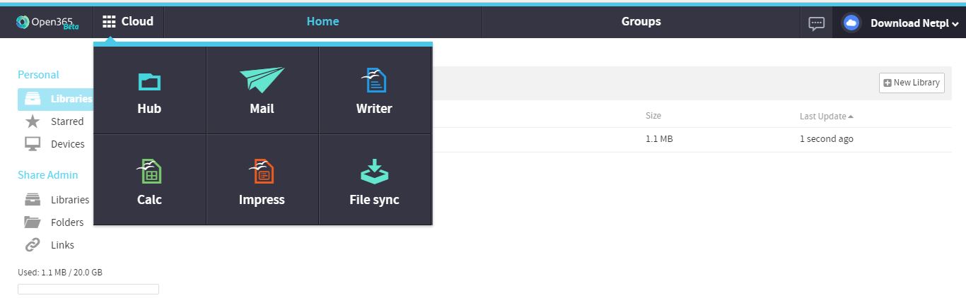This screenshot has width=966, height=298.
Task: Click the New Library button
Action: 912,83
